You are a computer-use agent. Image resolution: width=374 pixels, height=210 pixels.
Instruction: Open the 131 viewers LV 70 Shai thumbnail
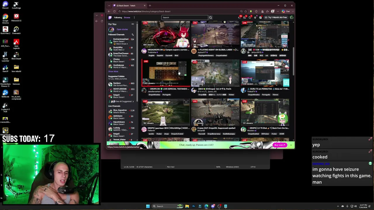[265, 112]
